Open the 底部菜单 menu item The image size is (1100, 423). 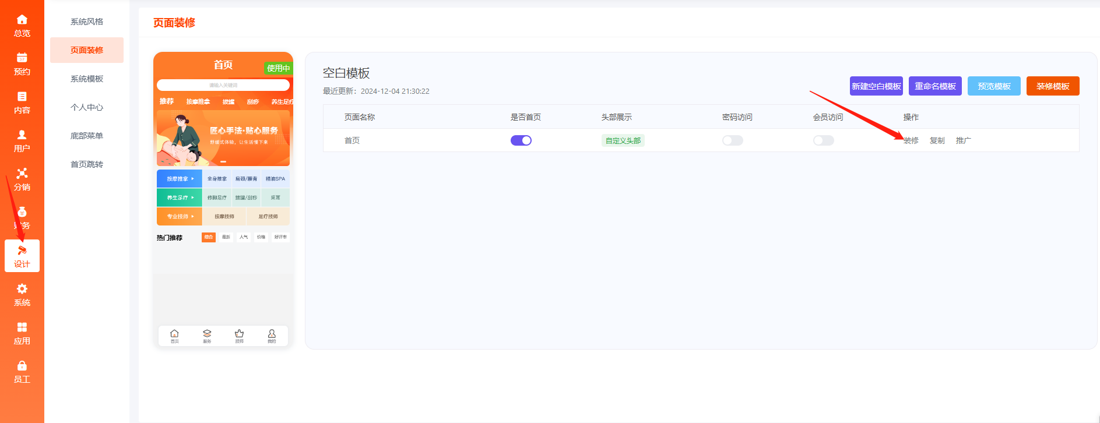click(x=87, y=136)
